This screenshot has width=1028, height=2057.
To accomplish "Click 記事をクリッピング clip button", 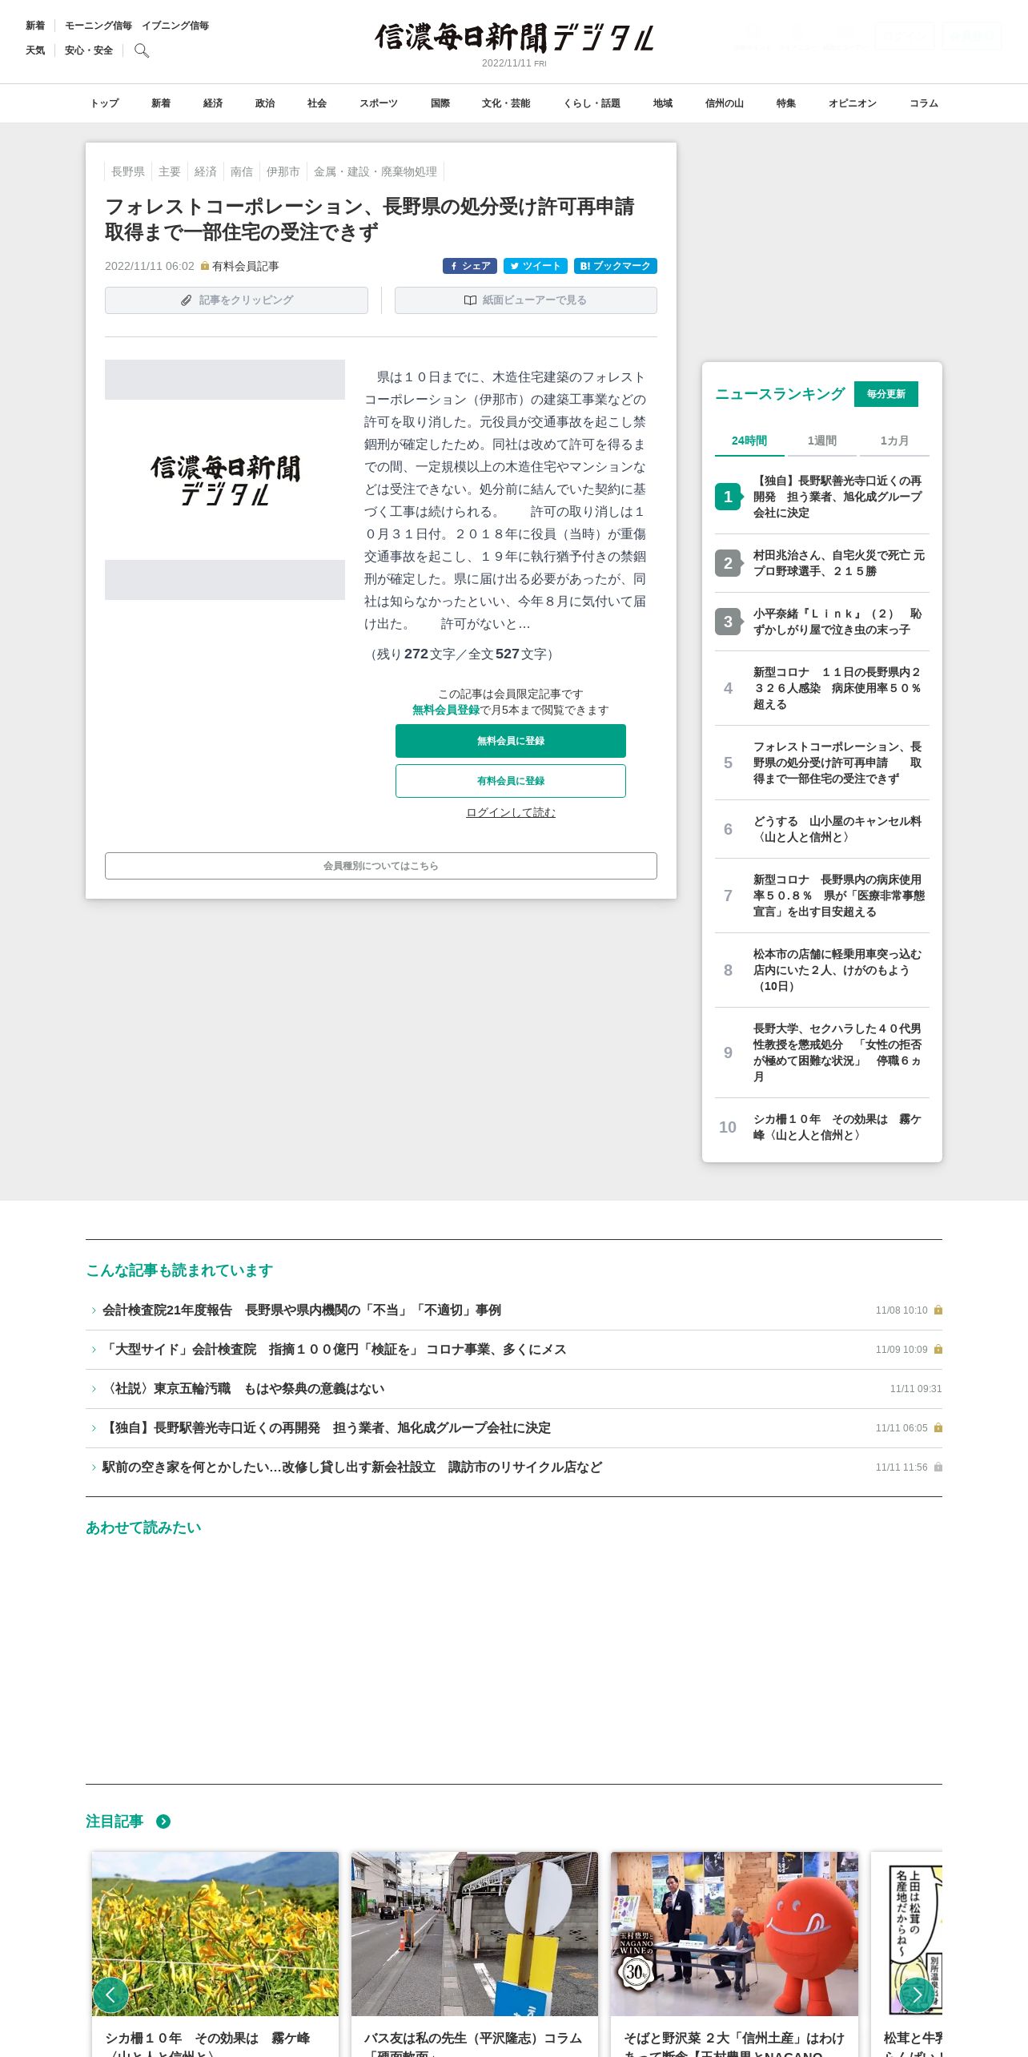I will point(236,300).
